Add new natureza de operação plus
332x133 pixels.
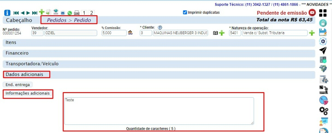[x=312, y=33]
